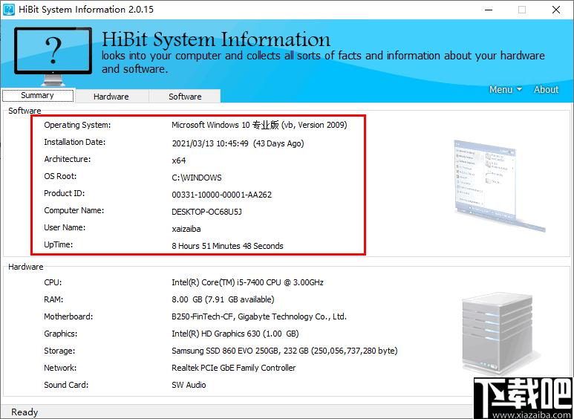Click Realtek PCIe GbE Family Controller
Viewport: 574px width, 419px height.
pyautogui.click(x=234, y=368)
